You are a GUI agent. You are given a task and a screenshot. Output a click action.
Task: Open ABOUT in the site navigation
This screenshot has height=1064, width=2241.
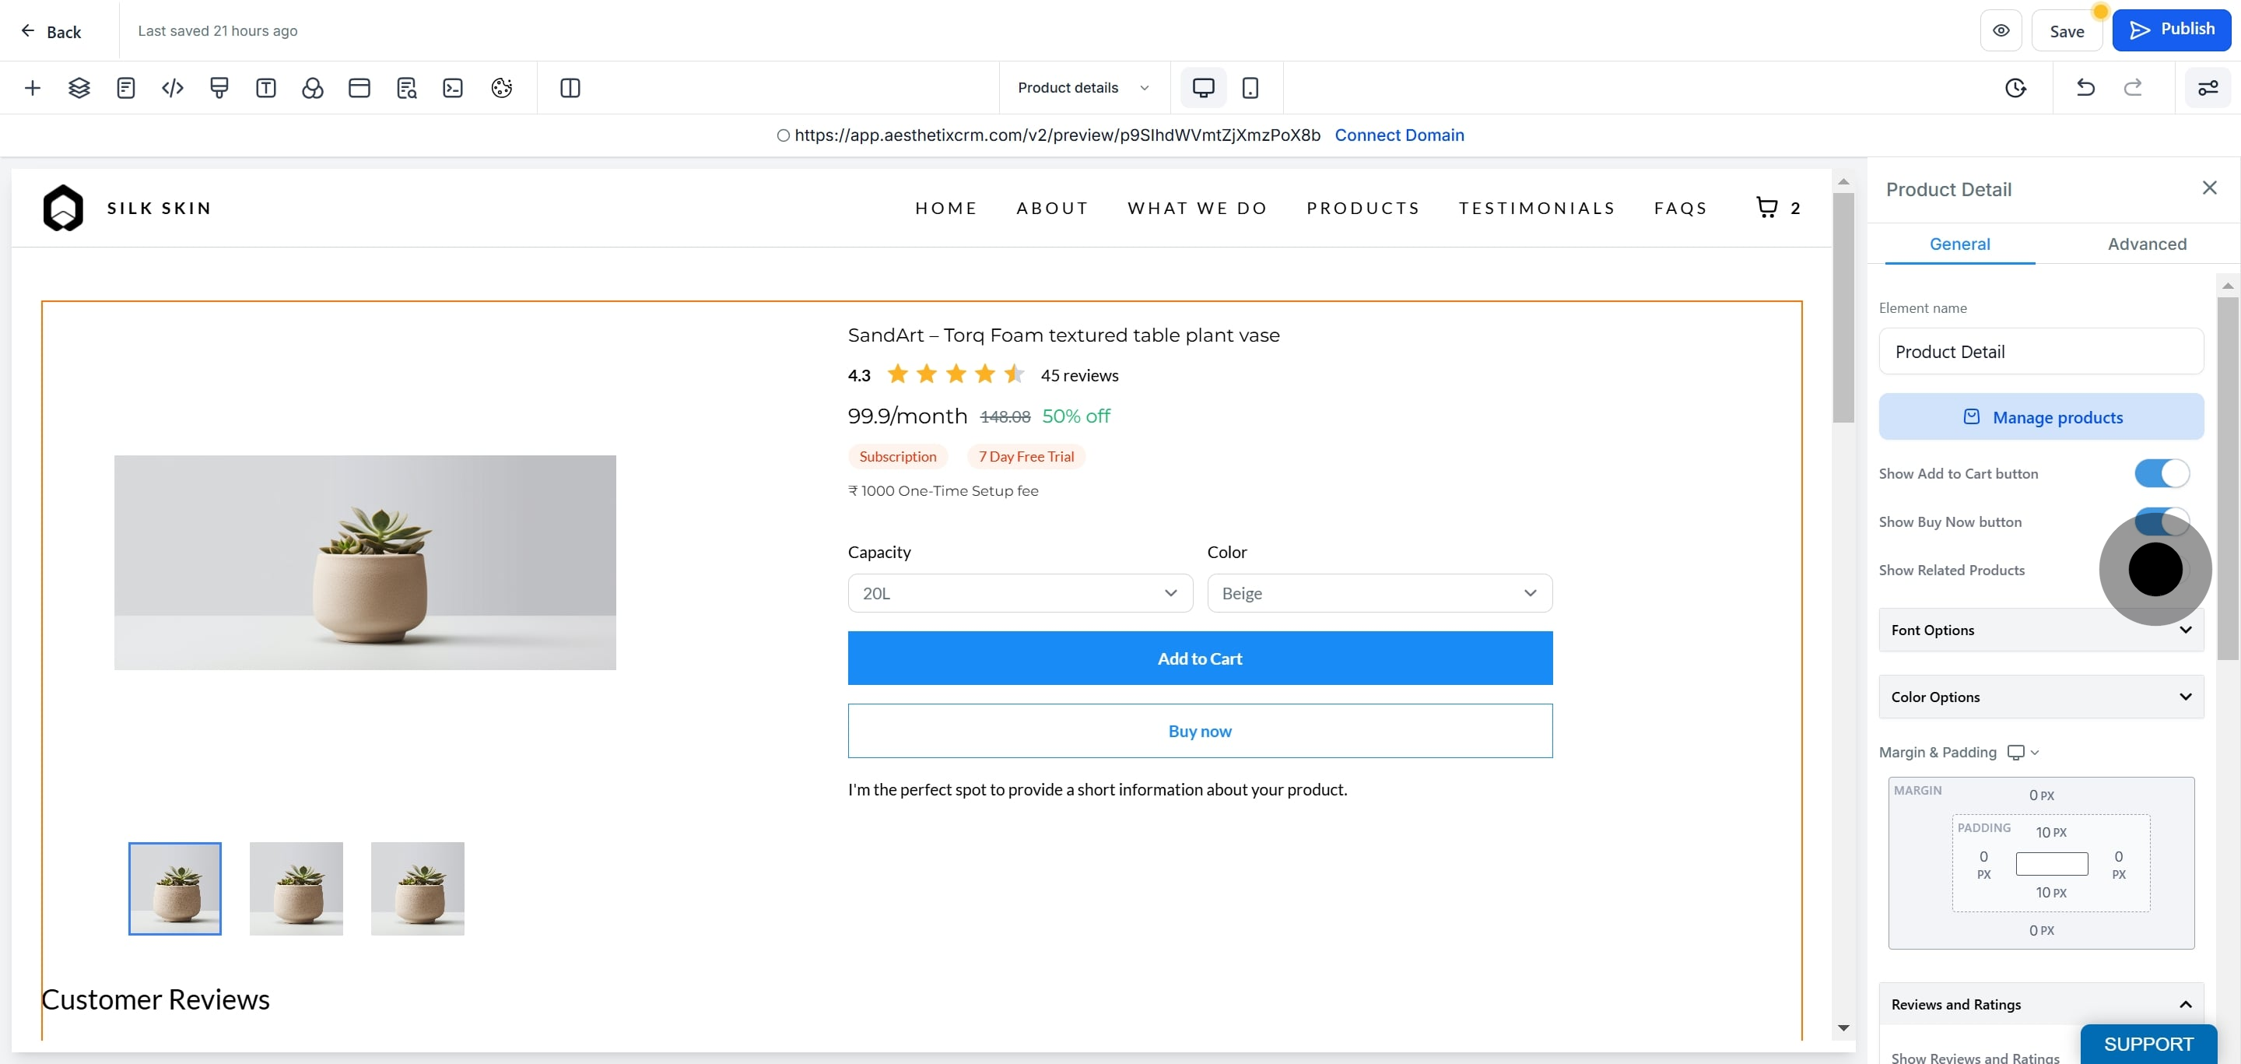1052,208
